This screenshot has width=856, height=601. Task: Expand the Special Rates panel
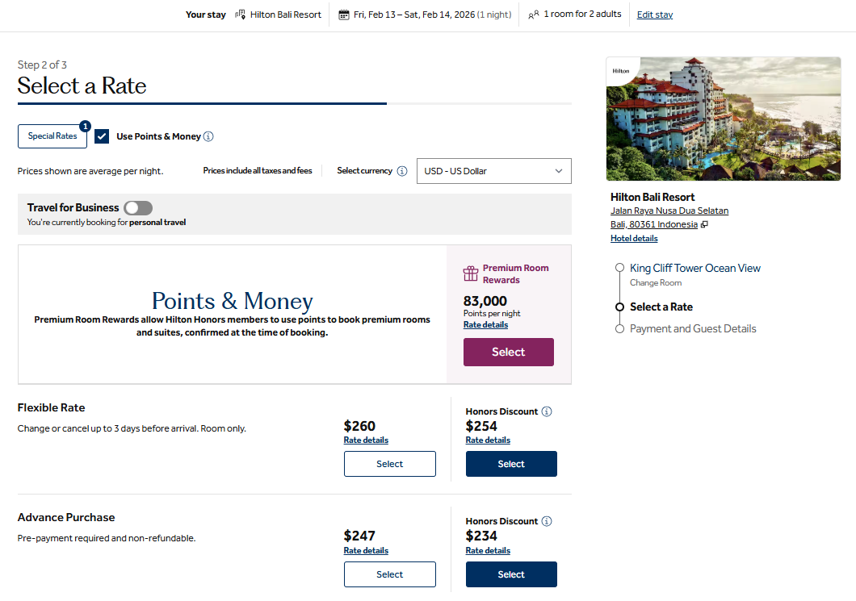pyautogui.click(x=52, y=136)
